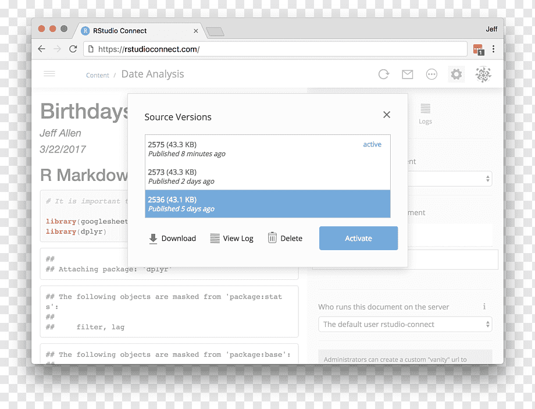Click View Log for selected version
Image resolution: width=535 pixels, height=409 pixels.
(231, 239)
